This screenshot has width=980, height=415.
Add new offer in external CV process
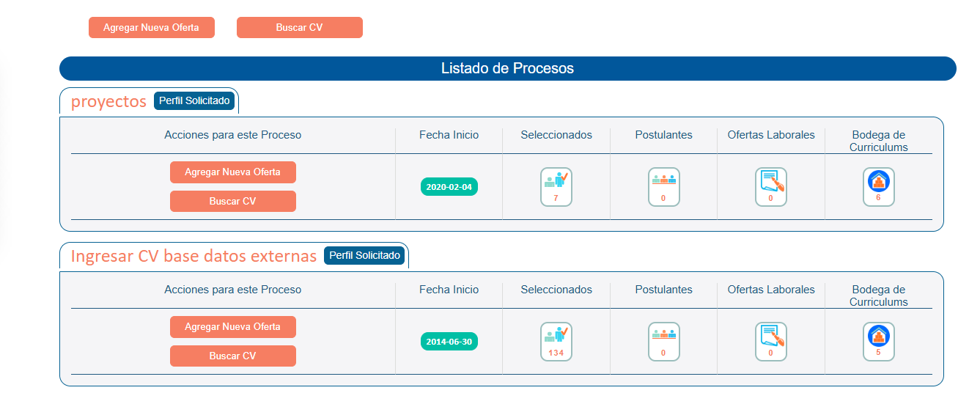point(232,327)
